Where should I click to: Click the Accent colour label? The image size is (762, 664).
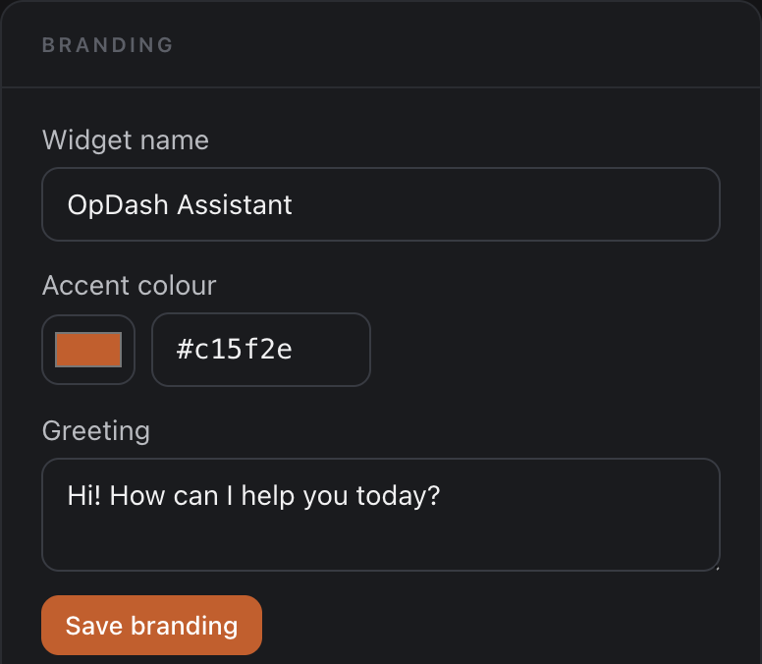point(129,285)
